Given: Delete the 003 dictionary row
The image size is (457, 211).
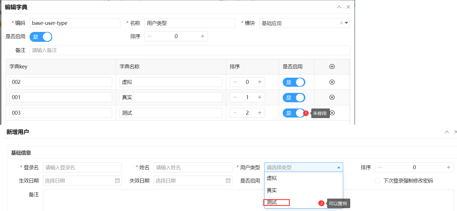Looking at the screenshot, I should 332,113.
